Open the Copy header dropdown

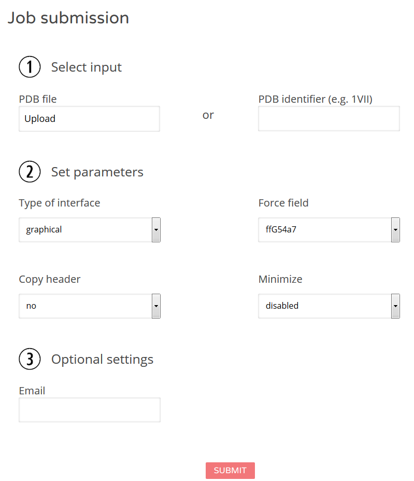point(90,306)
